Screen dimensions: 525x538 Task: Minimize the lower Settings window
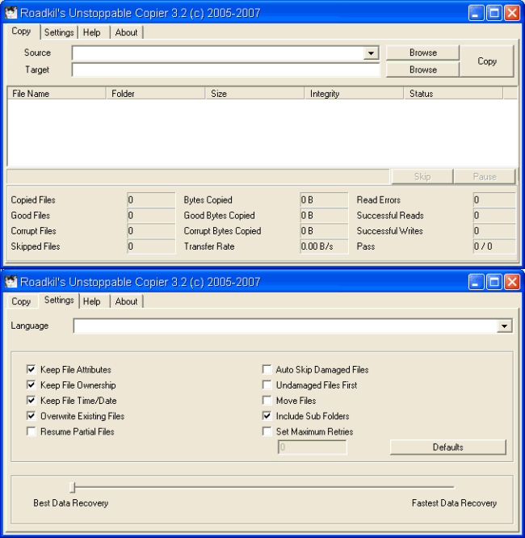[477, 283]
